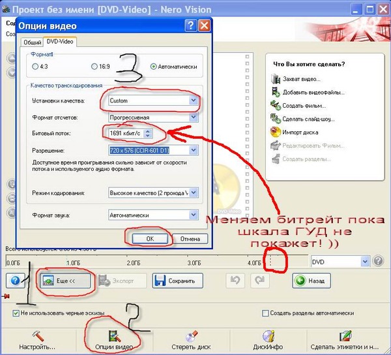391x355 pixels.
Task: Click the 1691 кбит/с bitrate field
Action: click(126, 133)
